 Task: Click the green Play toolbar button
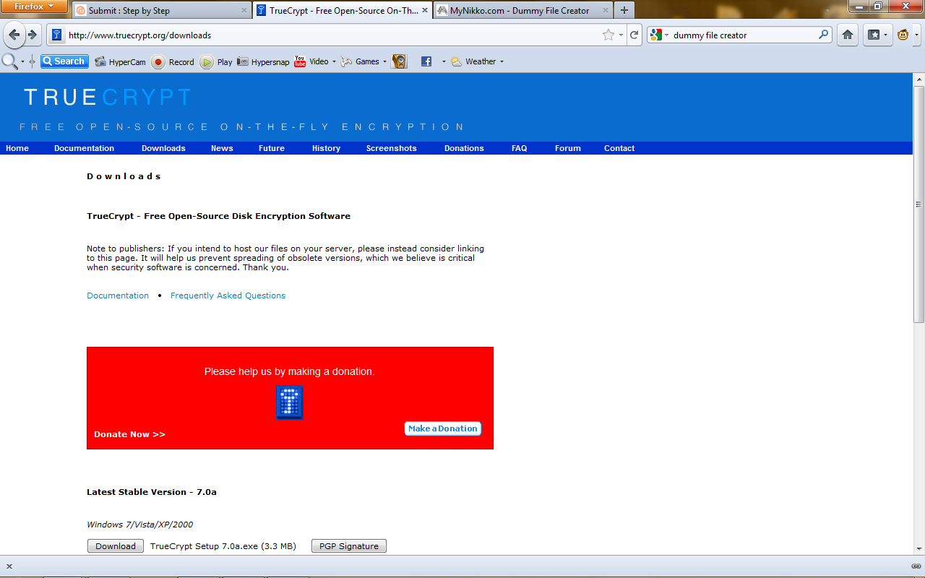216,62
